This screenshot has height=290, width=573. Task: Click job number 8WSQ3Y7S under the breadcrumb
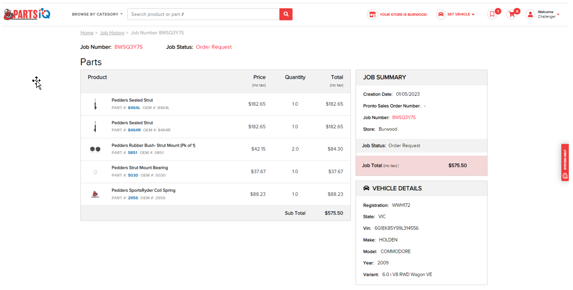coord(128,47)
